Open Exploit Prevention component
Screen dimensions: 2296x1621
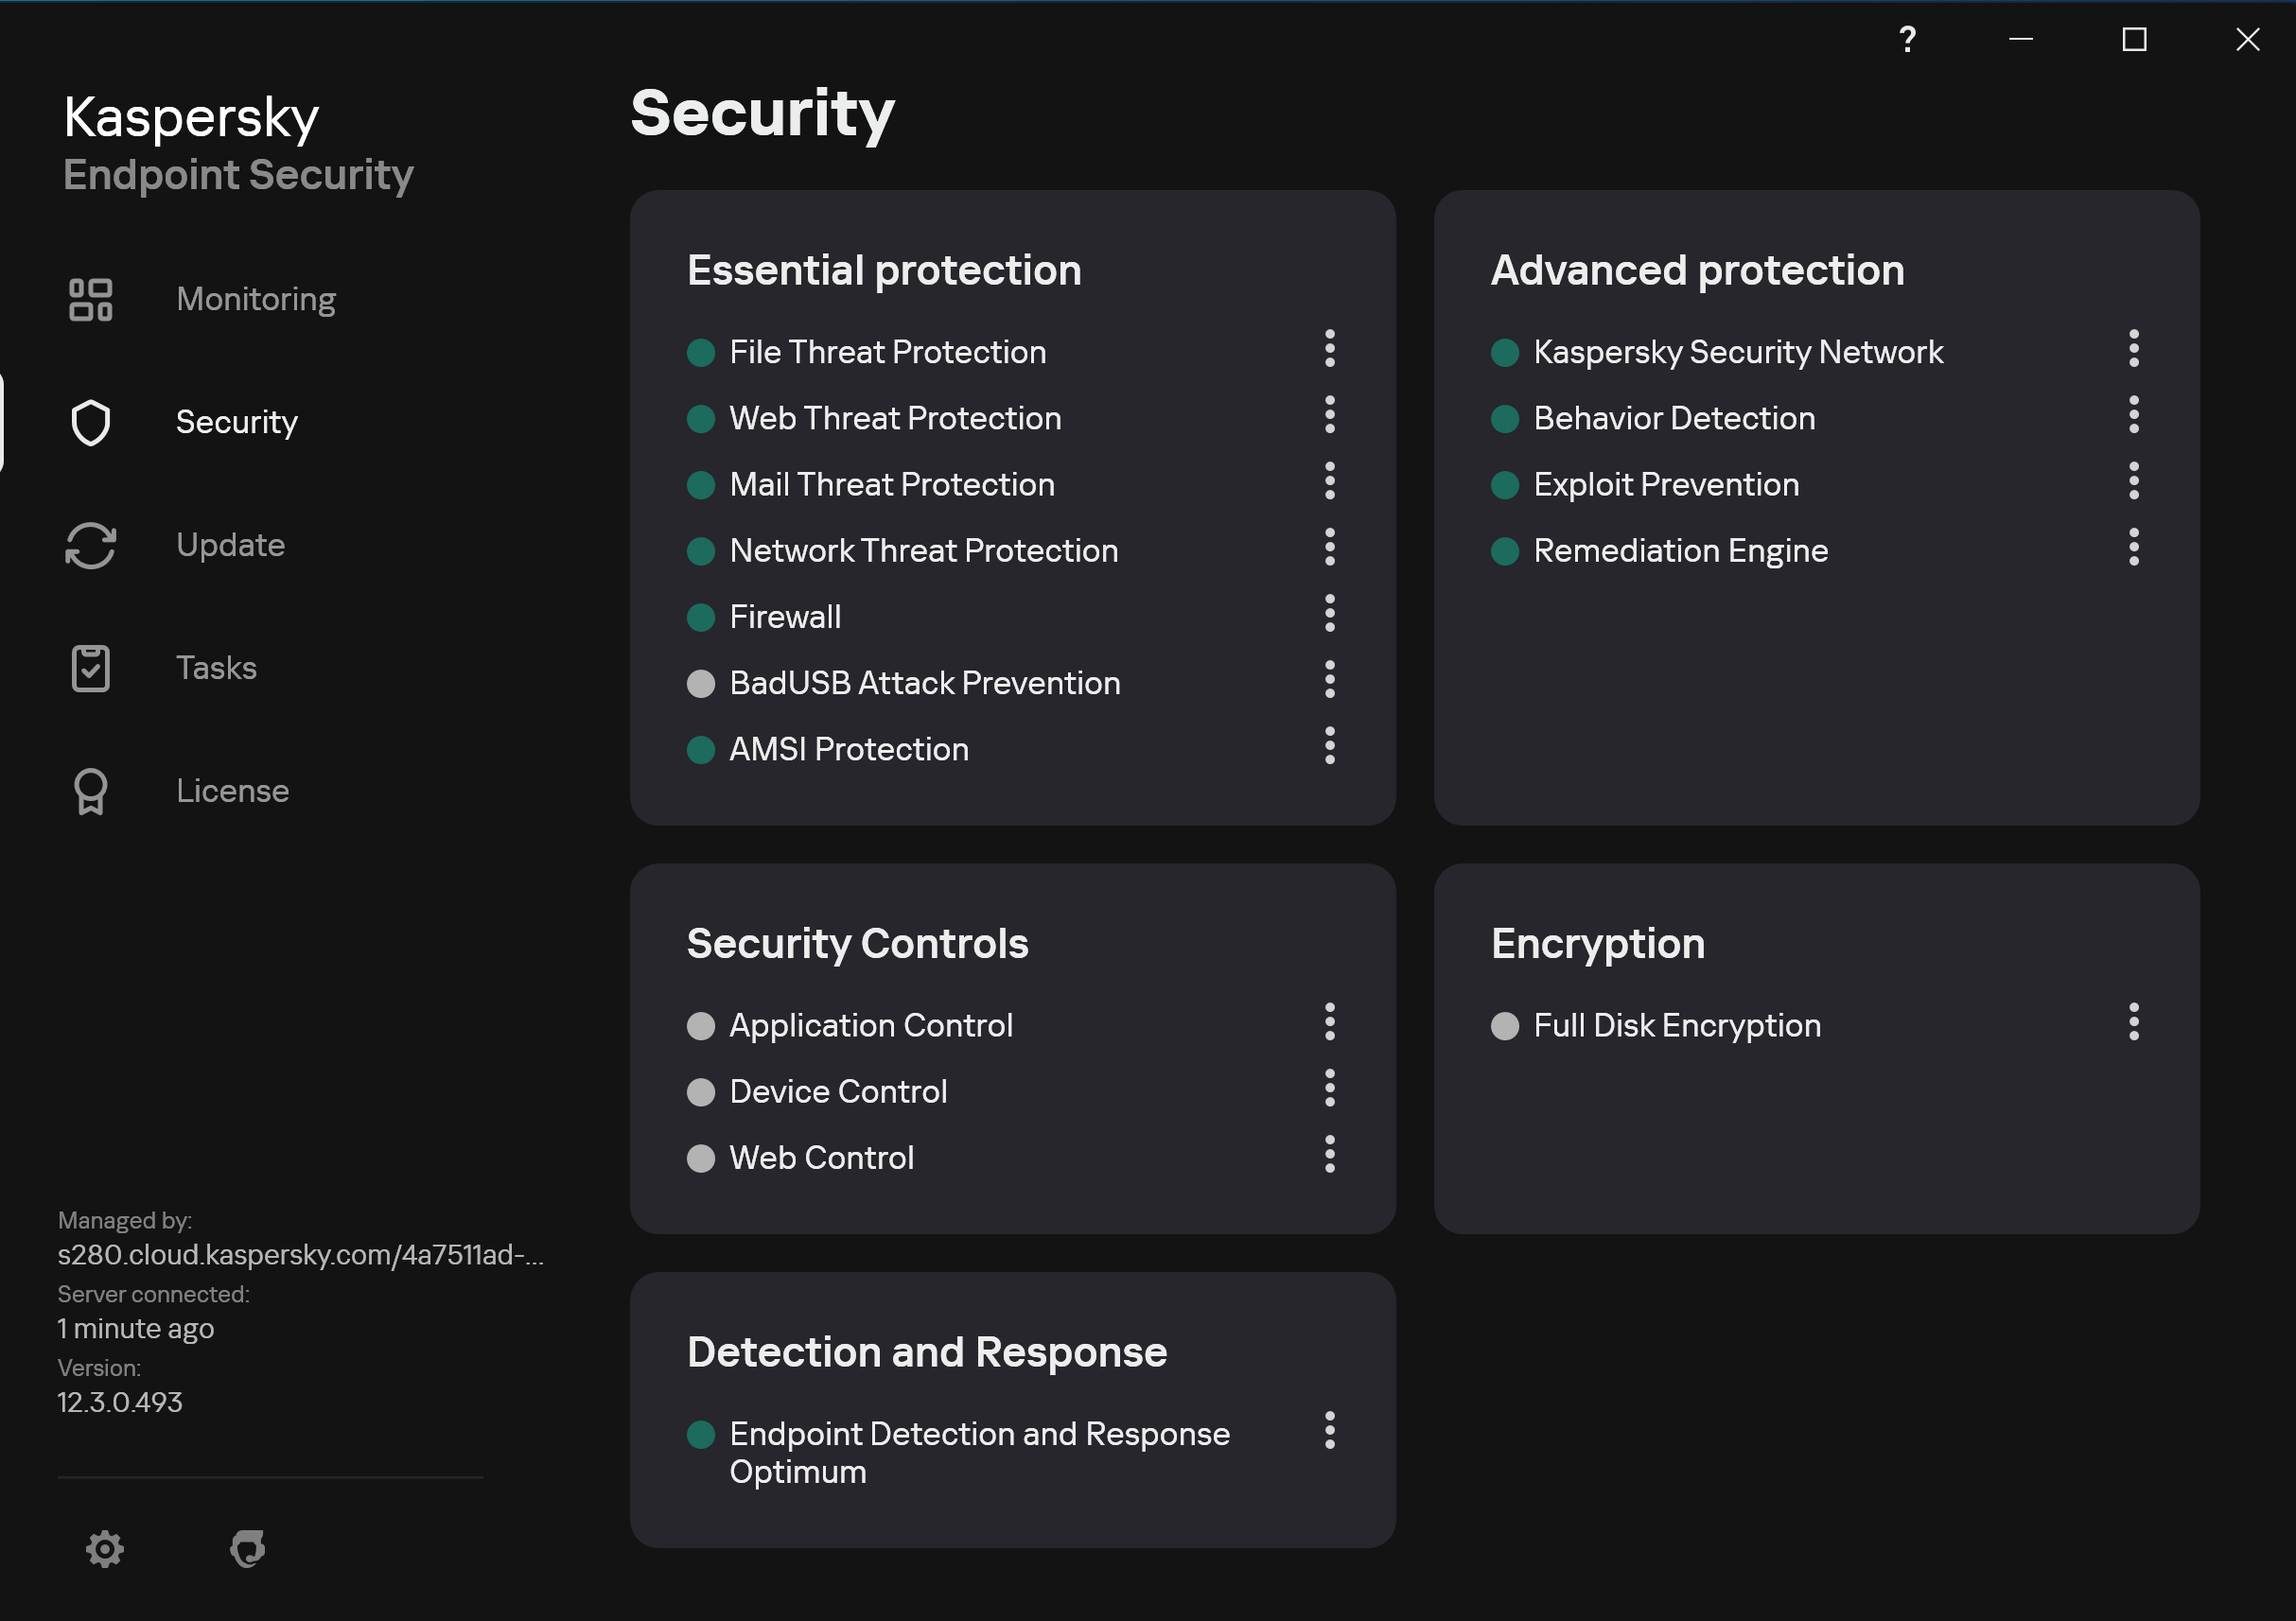[x=1665, y=485]
